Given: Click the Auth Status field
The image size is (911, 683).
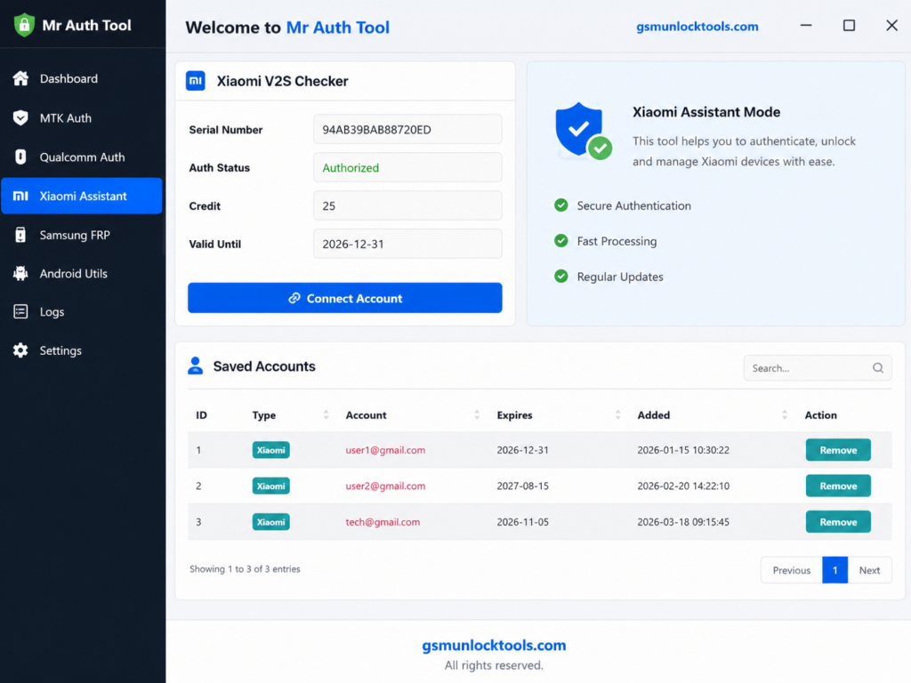Looking at the screenshot, I should [x=407, y=167].
